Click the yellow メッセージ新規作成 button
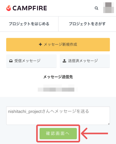The height and width of the screenshot is (144, 116). (x=58, y=44)
